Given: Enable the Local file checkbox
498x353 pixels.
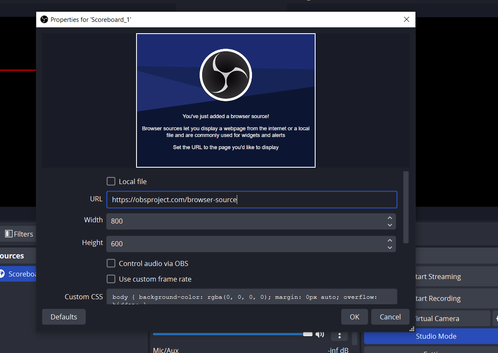Looking at the screenshot, I should point(111,181).
